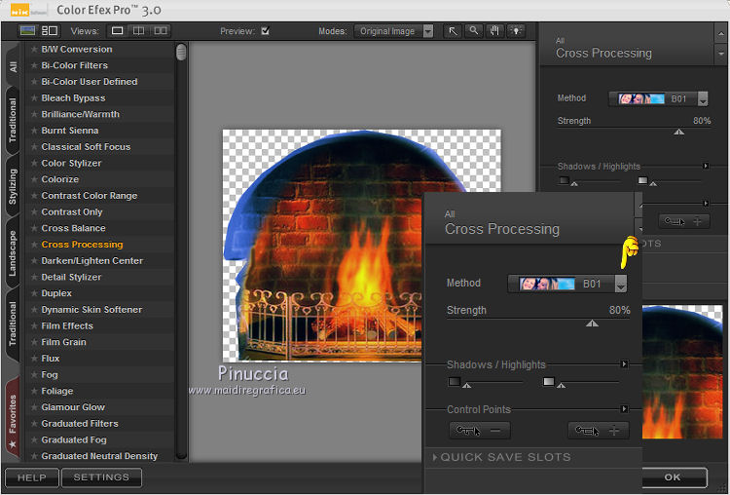Viewport: 730px width, 495px height.
Task: Toggle favorite star for Fog
Action: [34, 375]
